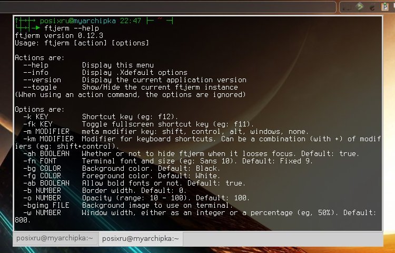Click the '-fk KEY' option

click(x=38, y=124)
